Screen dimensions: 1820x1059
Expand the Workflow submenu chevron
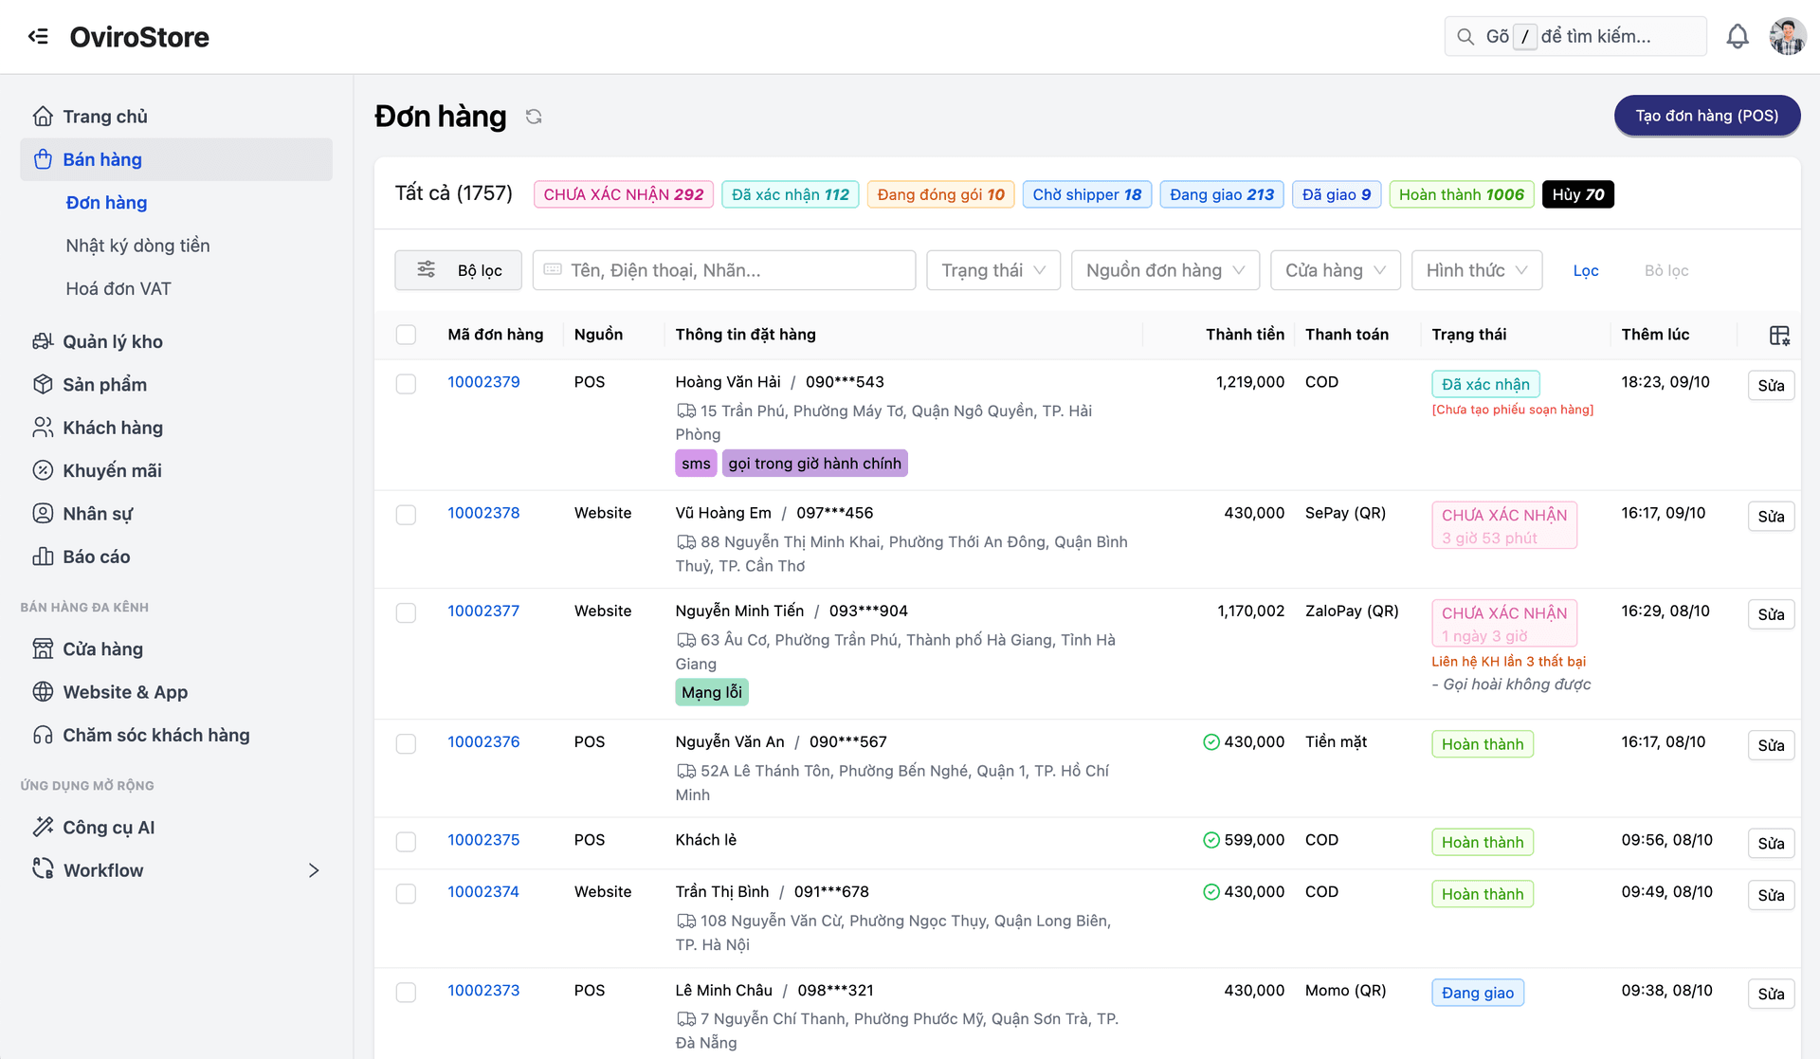pyautogui.click(x=314, y=870)
